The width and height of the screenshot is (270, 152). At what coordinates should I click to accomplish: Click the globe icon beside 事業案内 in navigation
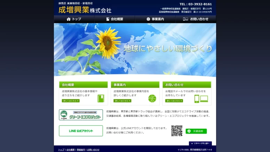148,19
